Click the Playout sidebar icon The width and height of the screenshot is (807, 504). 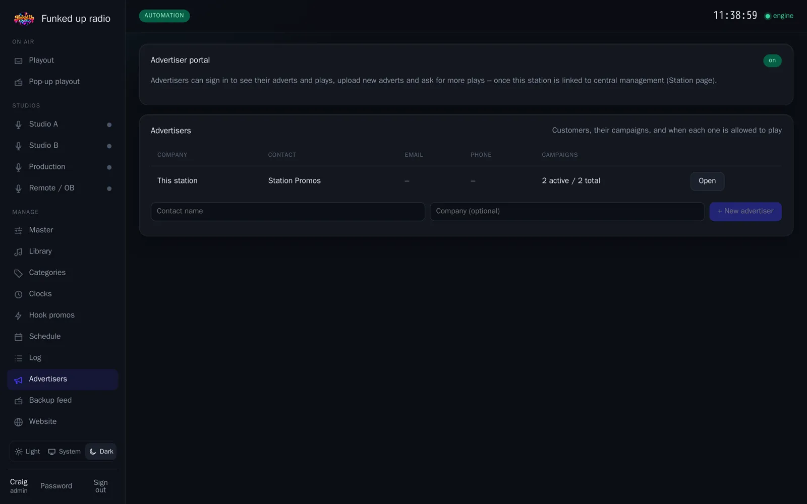click(x=19, y=61)
